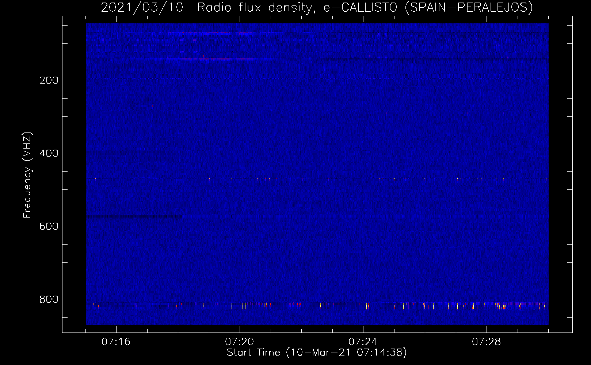Click the 200 frequency tick label

[49, 80]
